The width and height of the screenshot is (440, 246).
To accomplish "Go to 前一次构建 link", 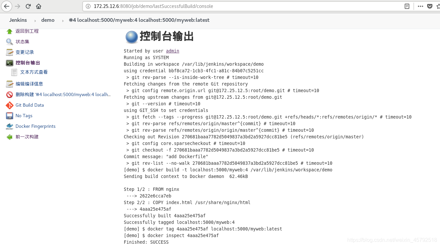I will [27, 137].
